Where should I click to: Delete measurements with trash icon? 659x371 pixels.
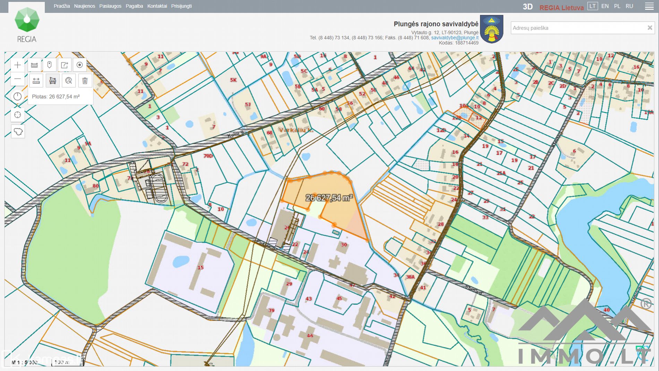click(x=85, y=81)
